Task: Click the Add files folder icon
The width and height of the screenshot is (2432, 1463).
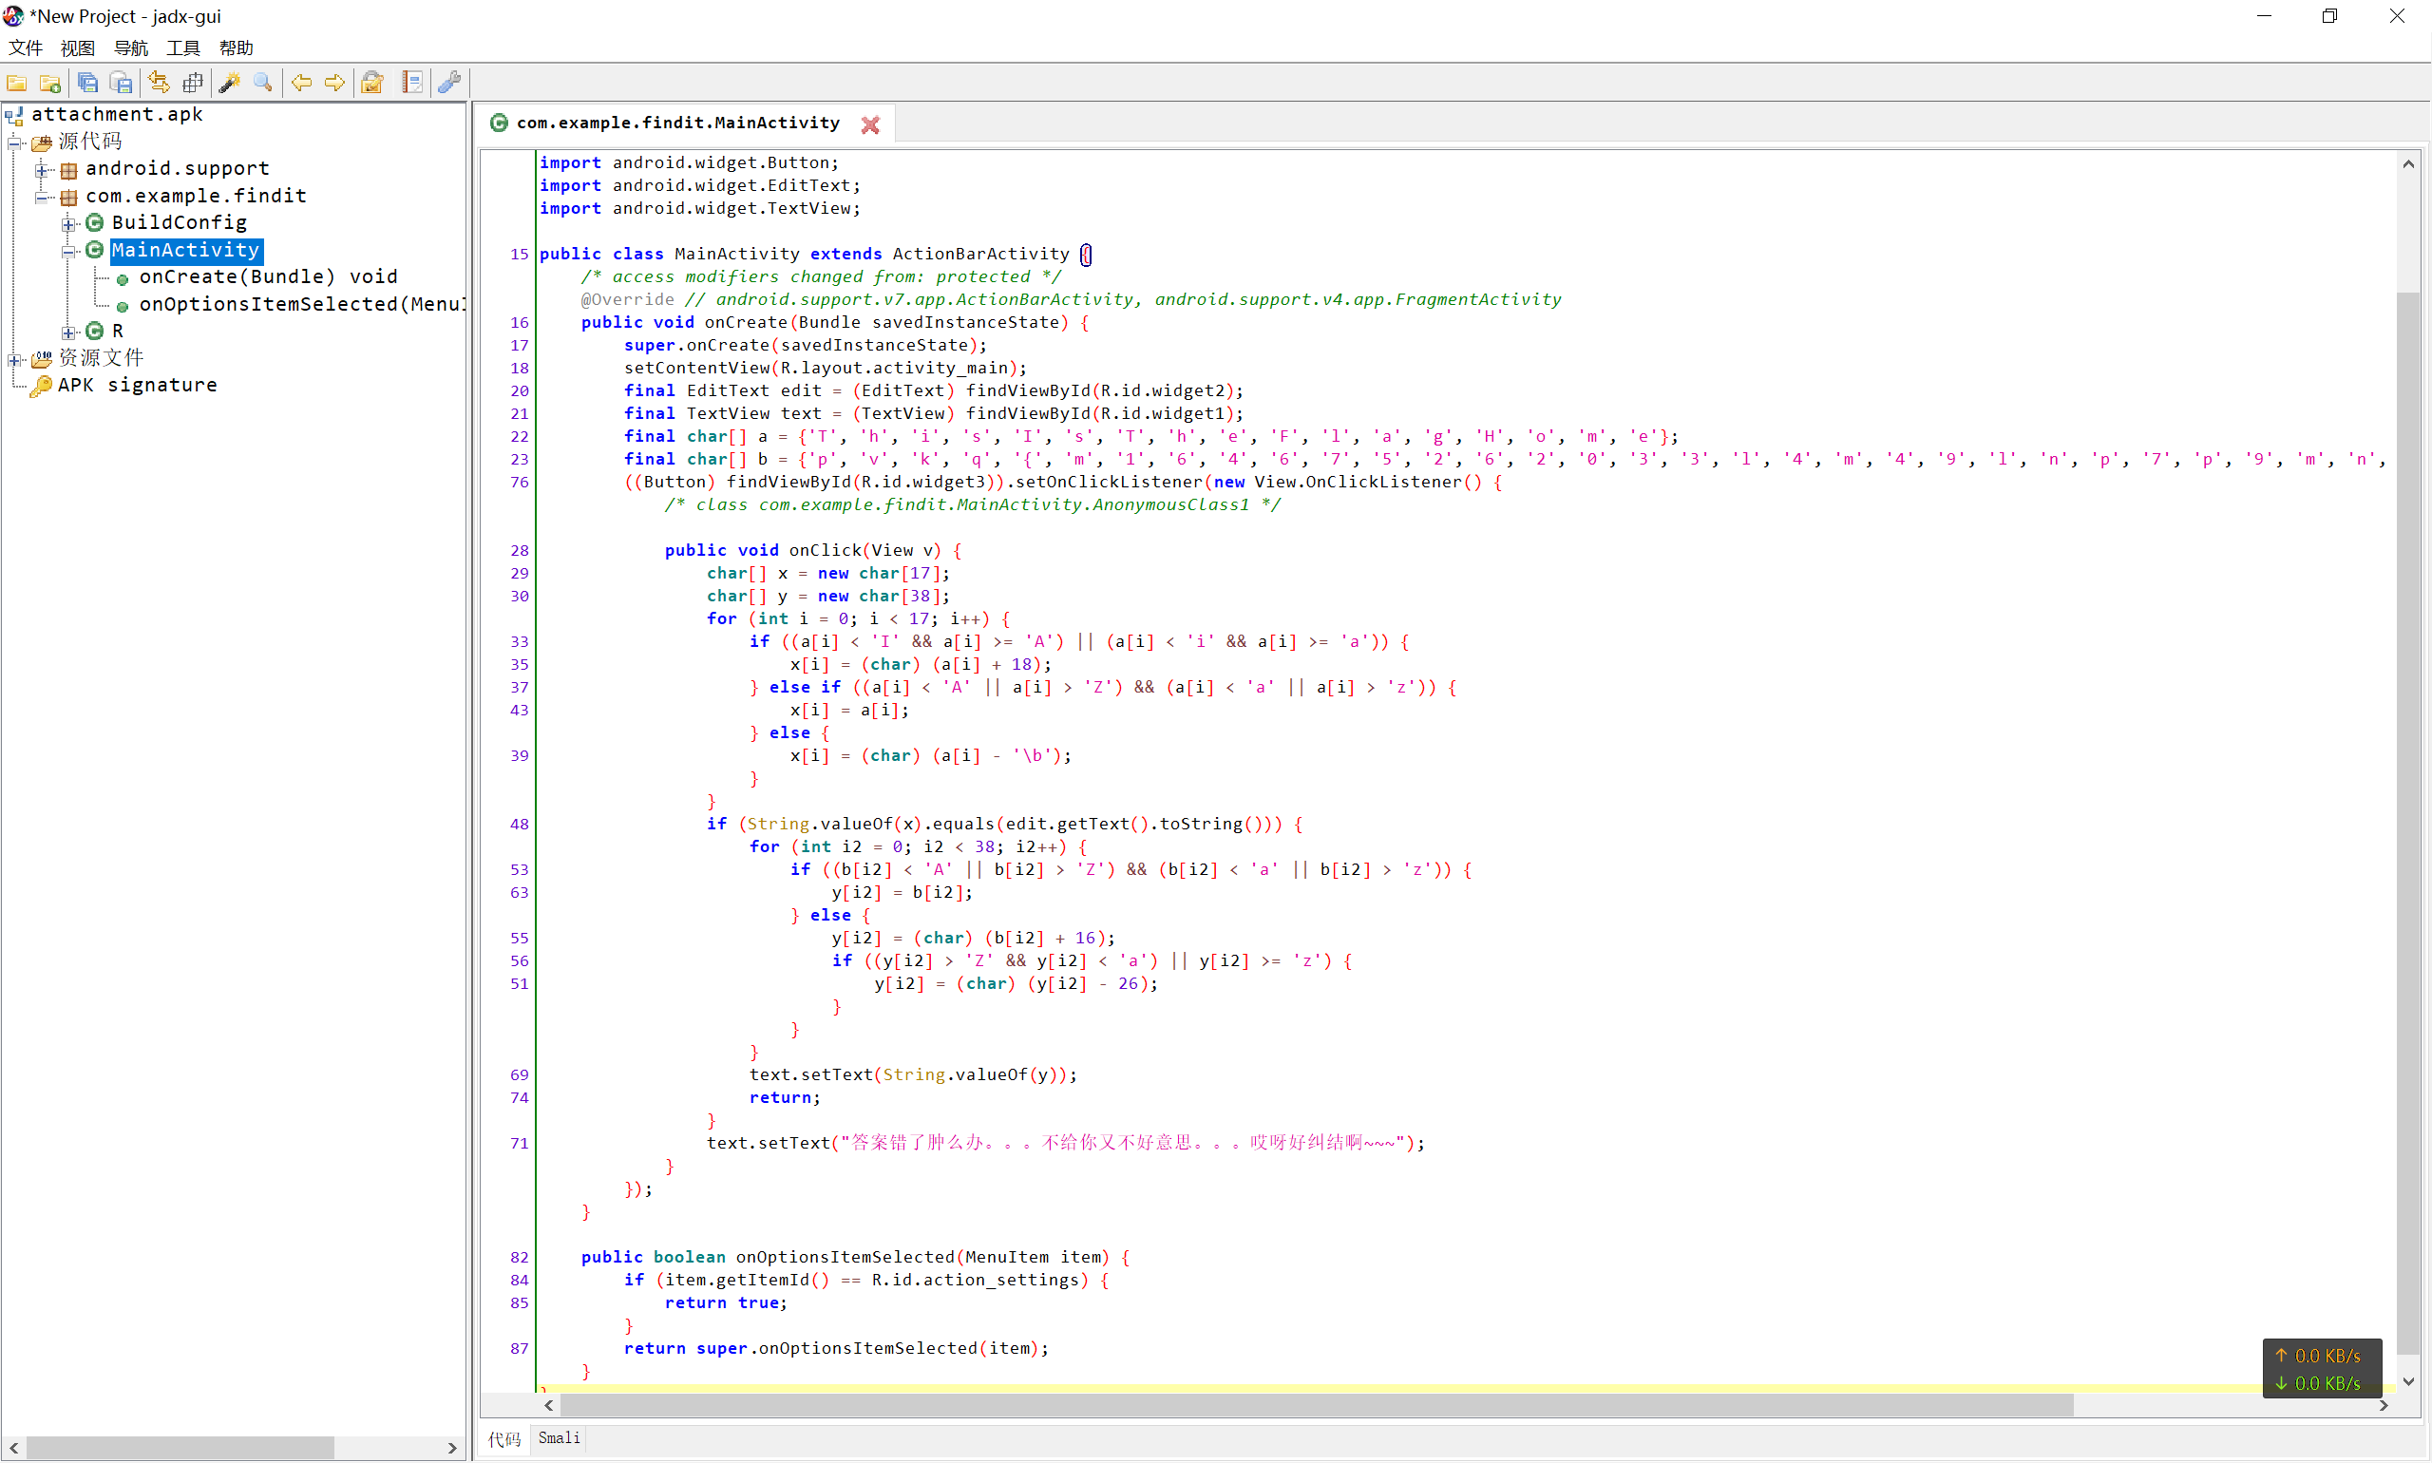Action: tap(50, 83)
